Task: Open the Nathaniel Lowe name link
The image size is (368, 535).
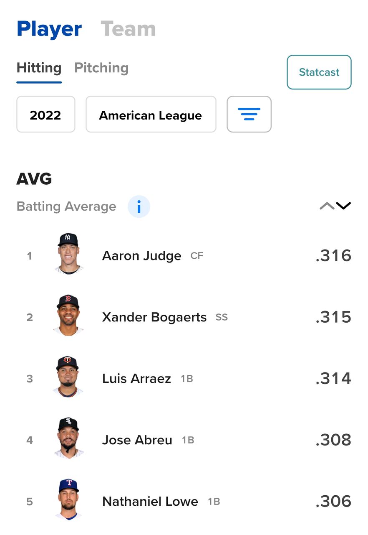Action: 150,502
